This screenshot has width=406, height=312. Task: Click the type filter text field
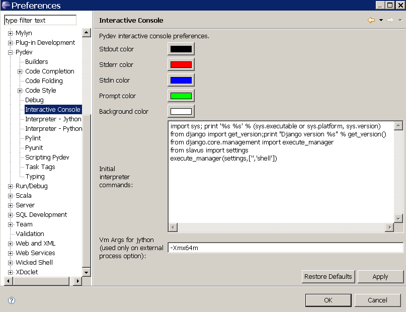pyautogui.click(x=40, y=21)
